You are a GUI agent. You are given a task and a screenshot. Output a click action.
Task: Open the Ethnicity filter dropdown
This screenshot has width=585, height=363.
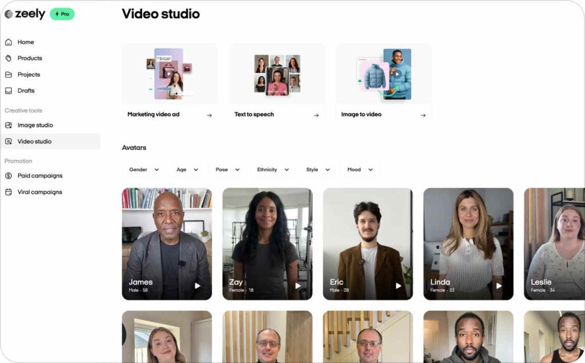(x=273, y=170)
